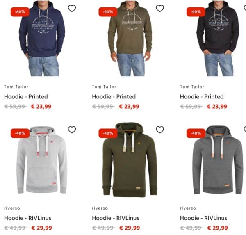Open the navy Tom Tailor hoodie image
Viewport: 246px width, 235px height.
(42, 39)
